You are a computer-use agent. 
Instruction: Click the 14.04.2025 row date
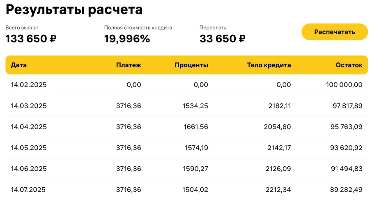tap(29, 127)
